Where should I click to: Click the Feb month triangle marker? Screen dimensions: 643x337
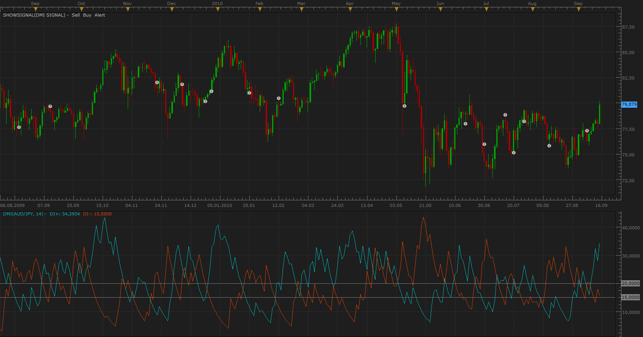coord(260,9)
